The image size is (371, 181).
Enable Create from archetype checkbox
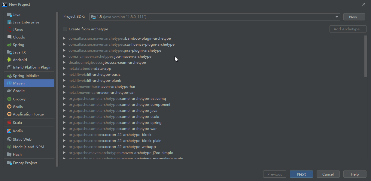point(65,29)
